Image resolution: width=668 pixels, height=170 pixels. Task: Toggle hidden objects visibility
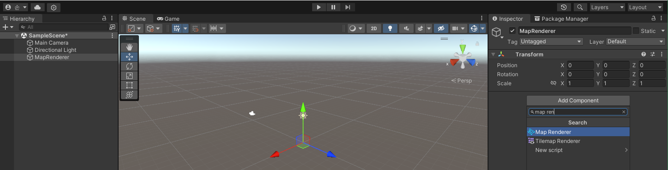pos(441,28)
